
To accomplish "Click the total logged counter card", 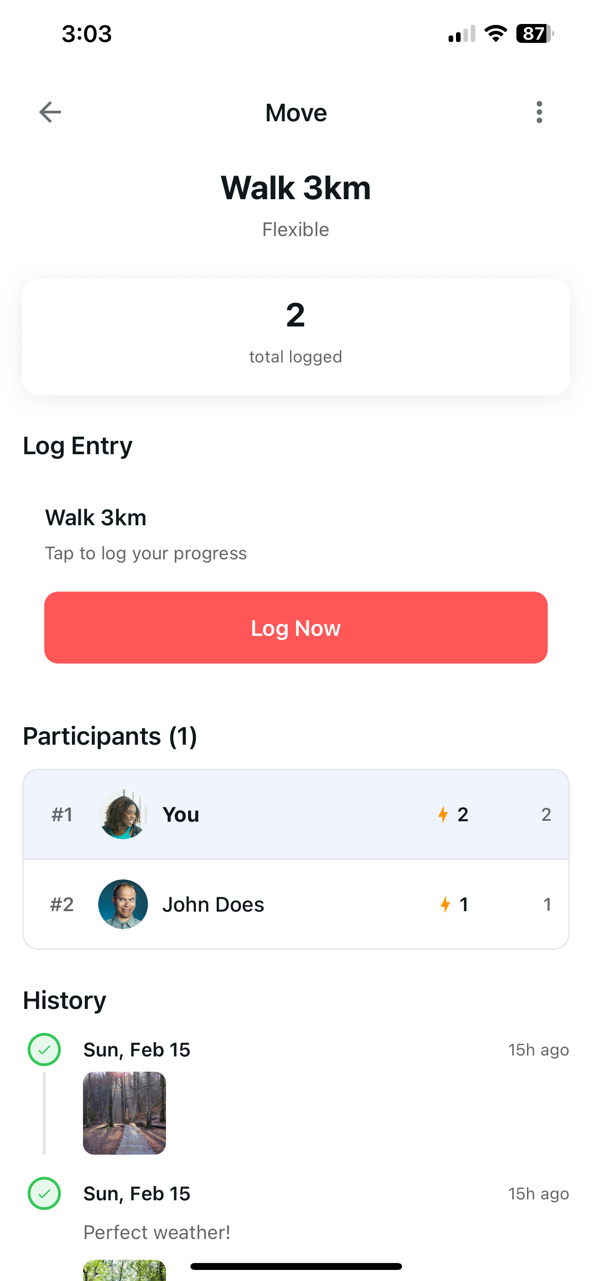I will click(x=296, y=336).
